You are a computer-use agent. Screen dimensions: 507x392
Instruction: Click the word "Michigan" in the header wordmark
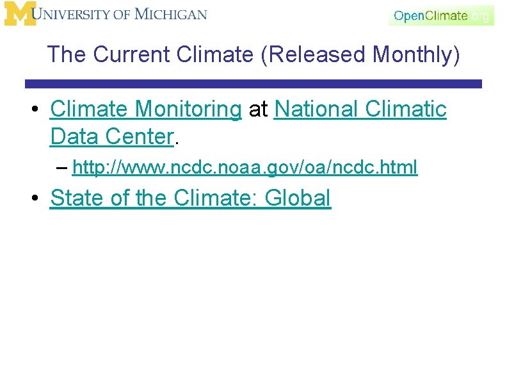click(x=171, y=14)
